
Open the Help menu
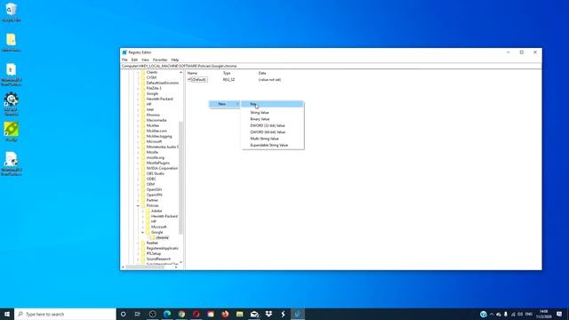pyautogui.click(x=175, y=60)
